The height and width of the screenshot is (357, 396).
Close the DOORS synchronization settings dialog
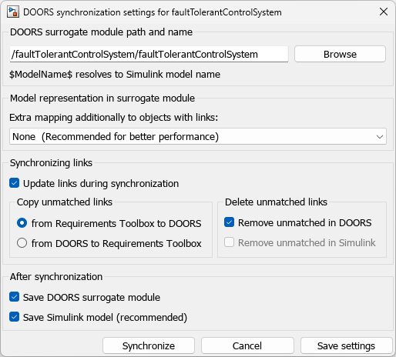click(x=384, y=12)
